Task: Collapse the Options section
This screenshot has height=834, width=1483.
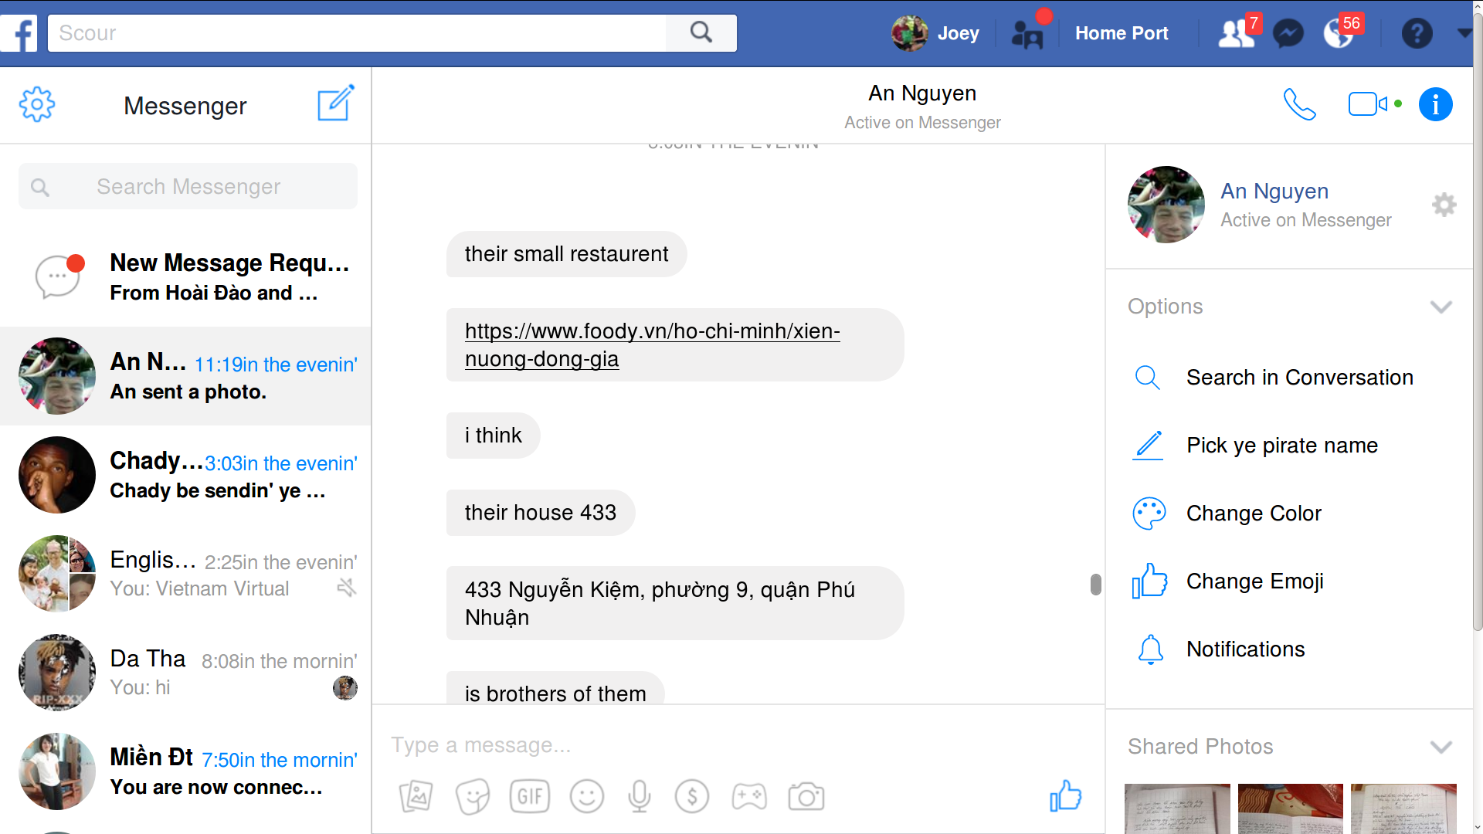Action: (x=1441, y=307)
